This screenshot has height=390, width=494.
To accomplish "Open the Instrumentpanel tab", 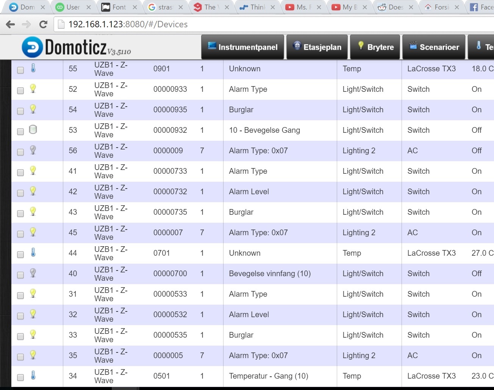I will click(x=242, y=47).
